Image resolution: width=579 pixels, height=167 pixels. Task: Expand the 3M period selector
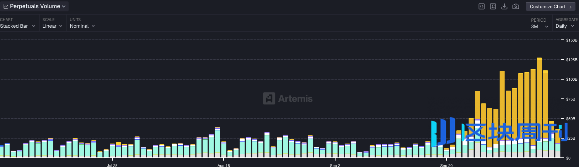tap(540, 26)
